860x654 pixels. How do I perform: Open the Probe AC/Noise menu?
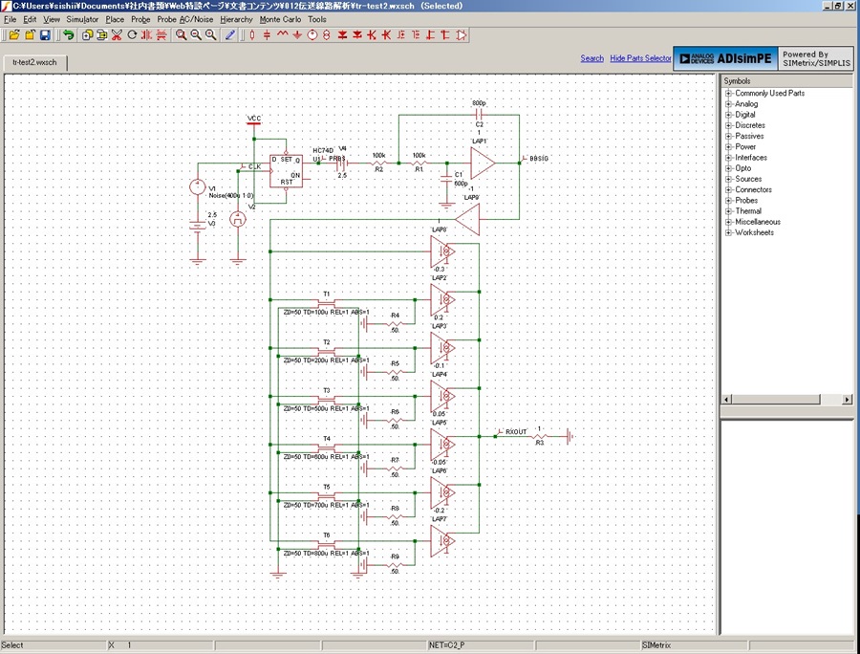(184, 19)
